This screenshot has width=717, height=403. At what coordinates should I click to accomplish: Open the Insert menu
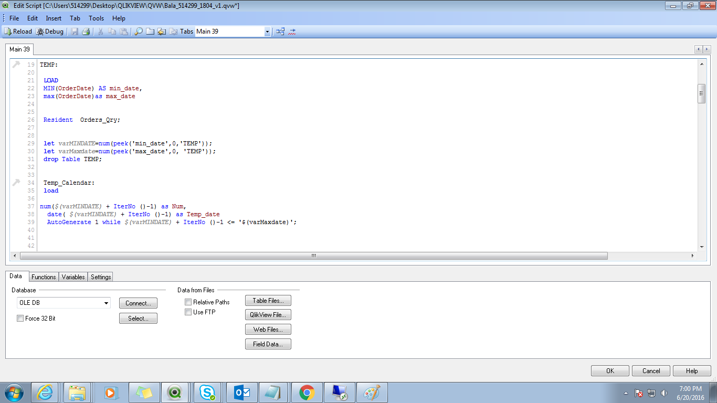[54, 18]
